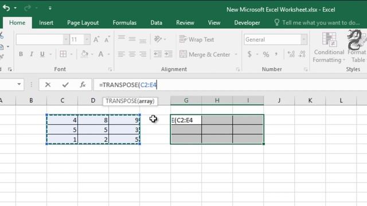Open Alignment settings dialog launcher
Viewport: 367px width, 206px height.
pyautogui.click(x=238, y=69)
